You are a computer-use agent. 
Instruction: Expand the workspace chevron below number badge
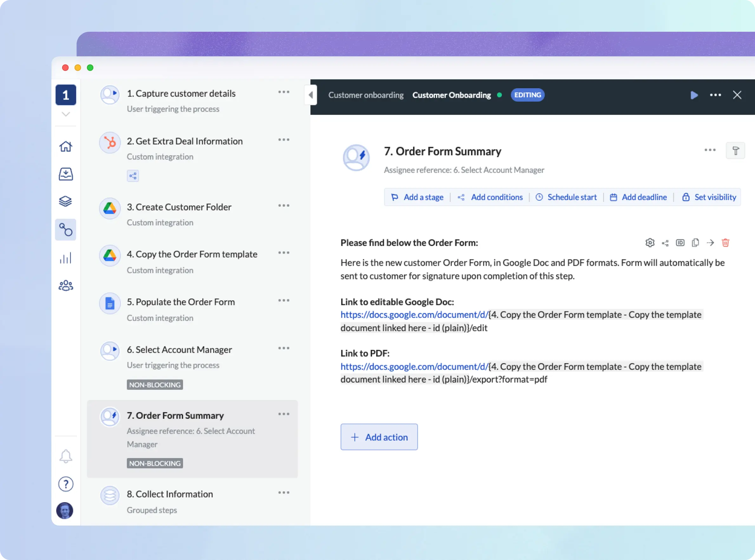(x=66, y=114)
